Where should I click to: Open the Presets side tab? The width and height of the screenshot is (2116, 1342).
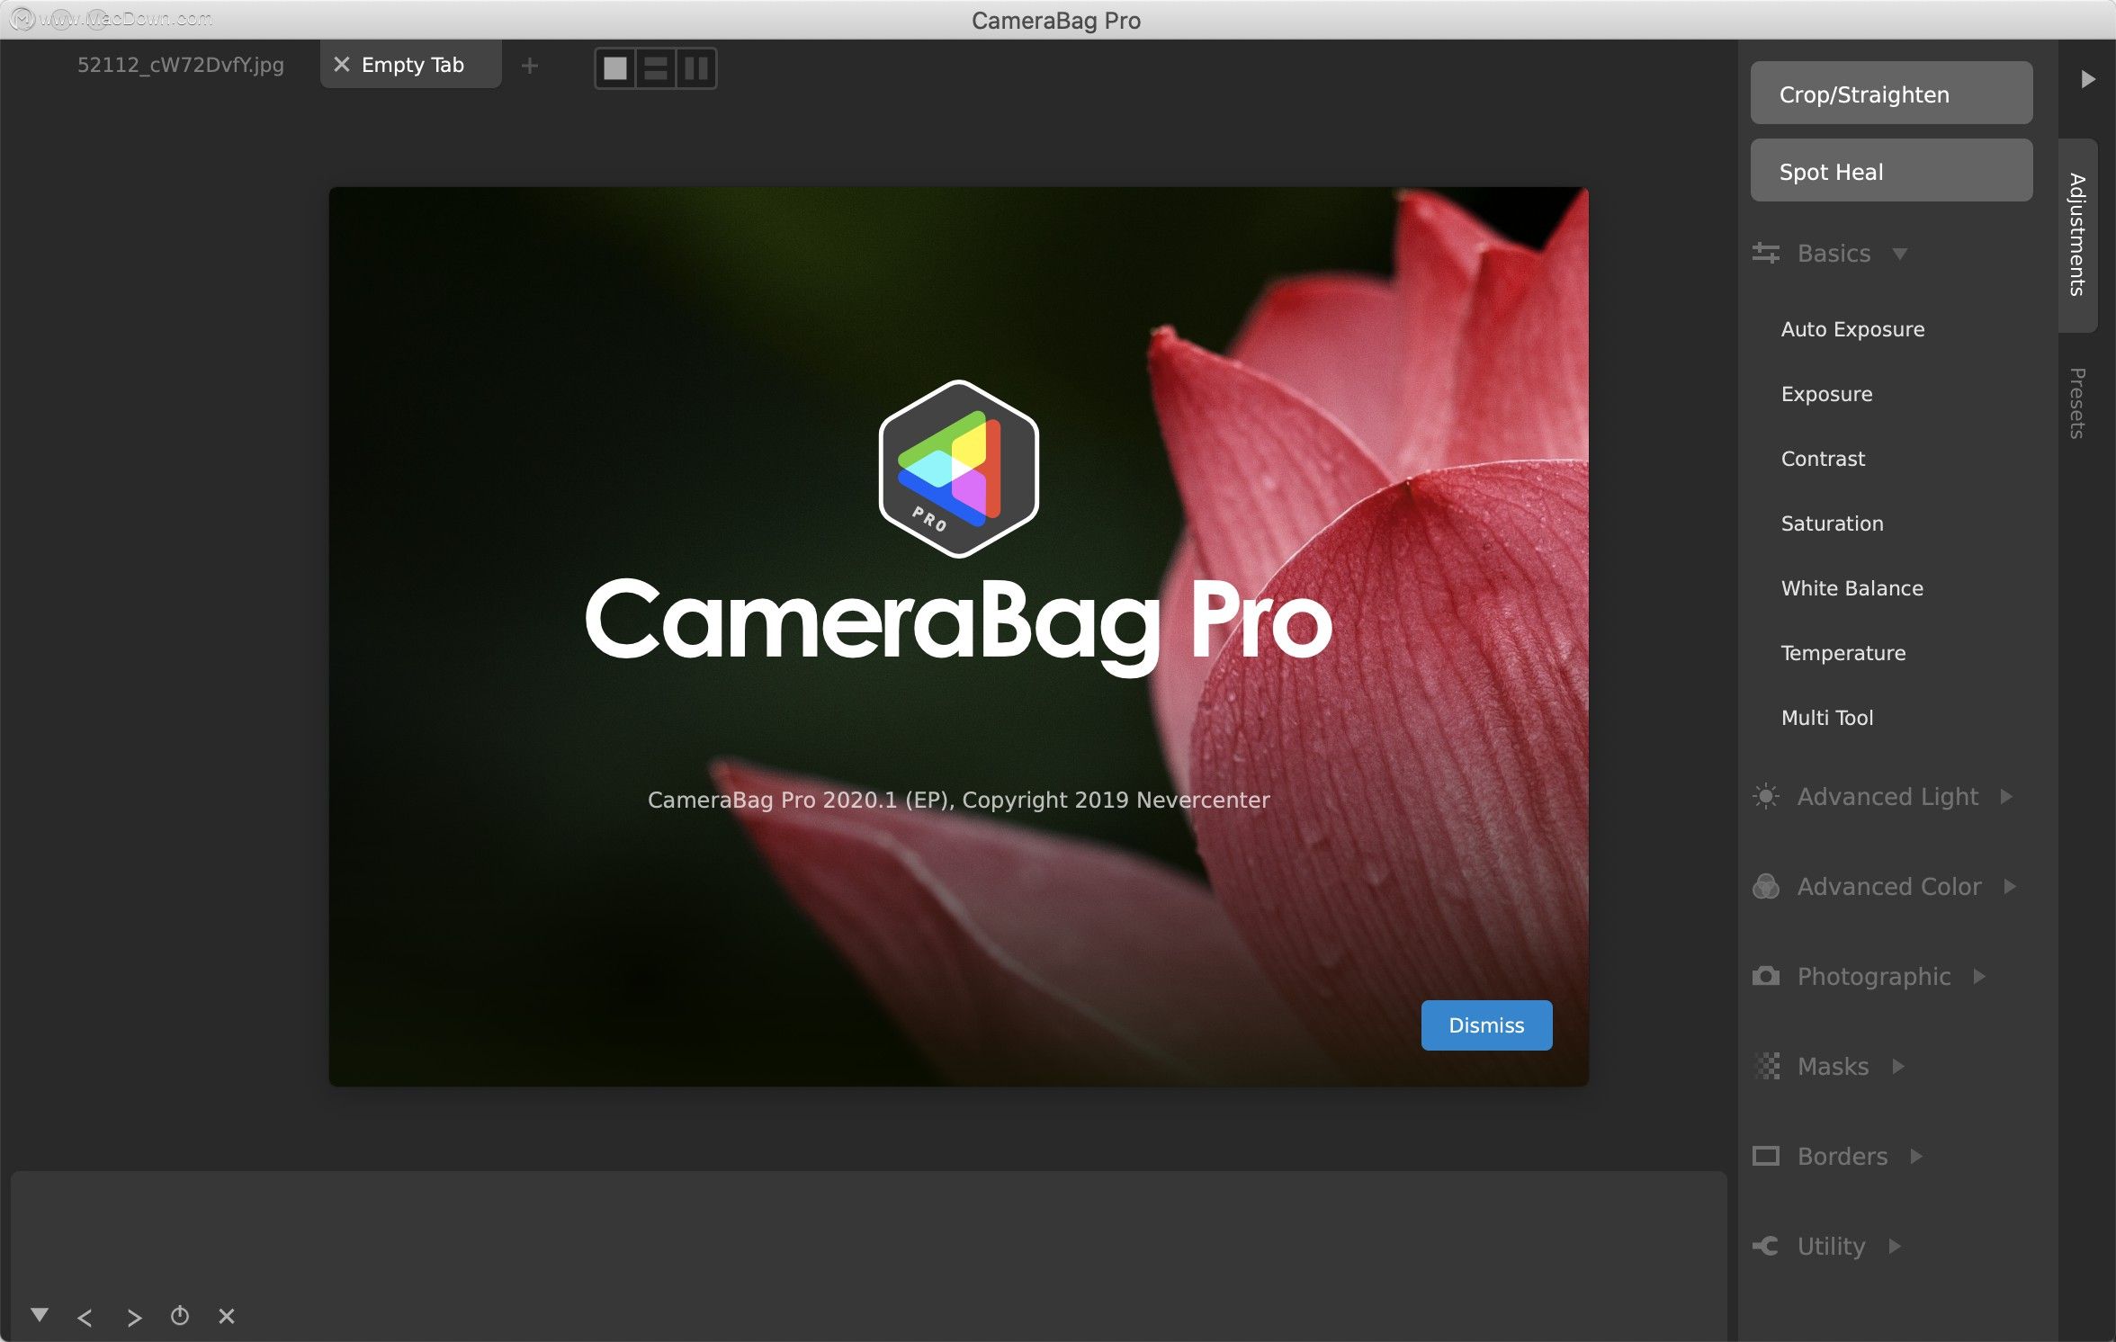(x=2077, y=403)
